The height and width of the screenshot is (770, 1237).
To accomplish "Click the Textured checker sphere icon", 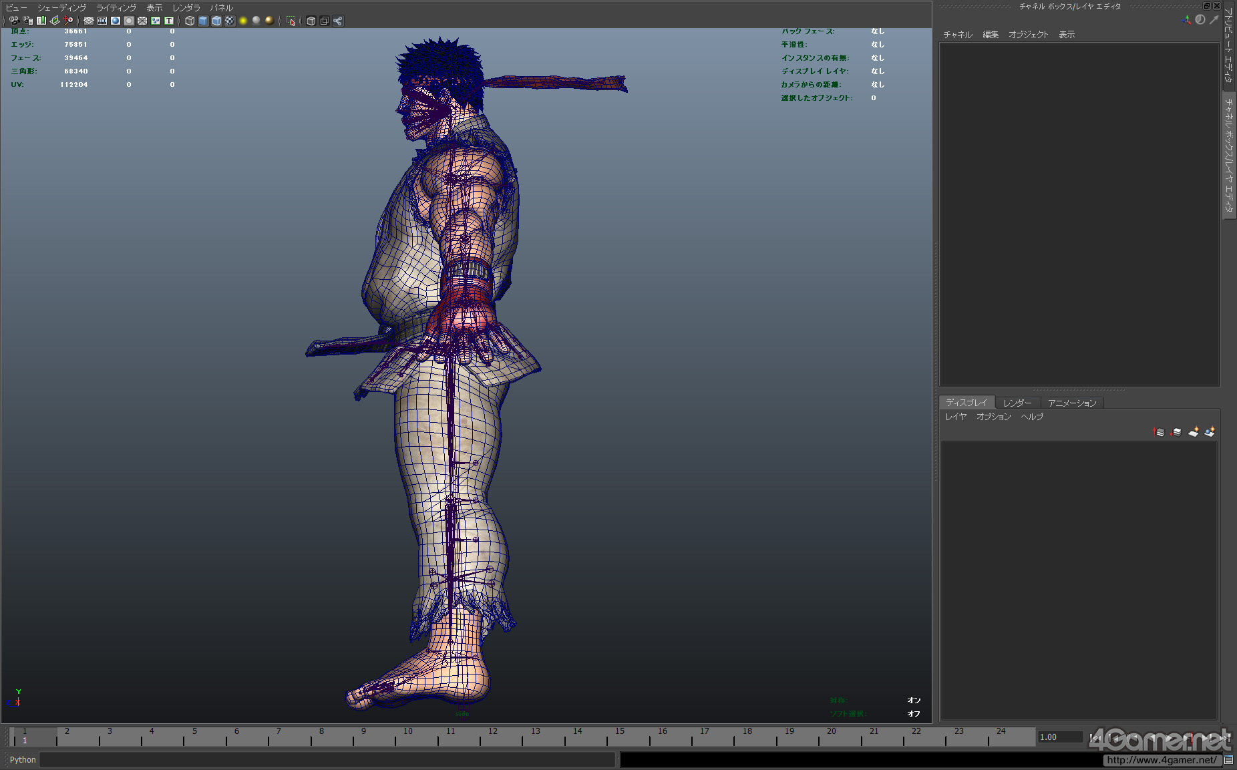I will click(230, 21).
